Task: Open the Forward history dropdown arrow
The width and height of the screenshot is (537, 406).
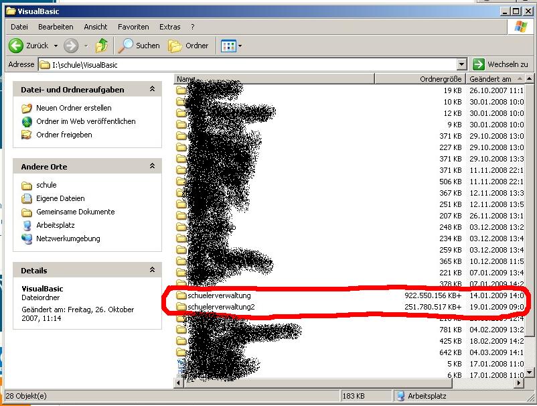Action: click(x=86, y=46)
